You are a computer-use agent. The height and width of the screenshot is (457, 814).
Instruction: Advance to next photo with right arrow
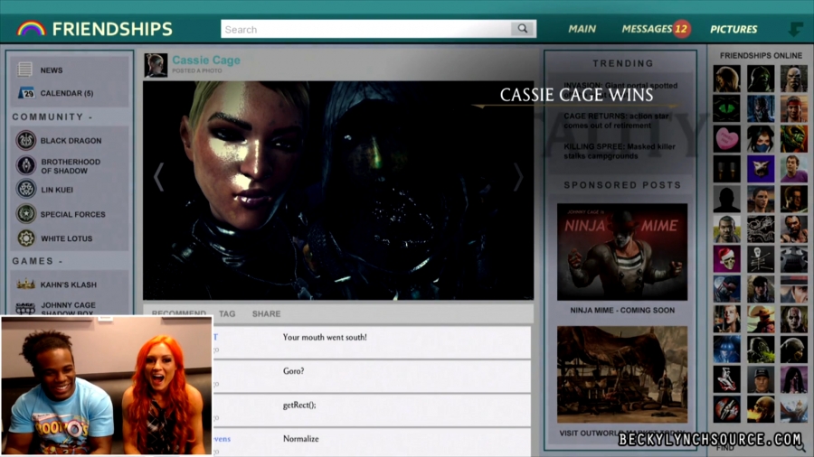click(x=518, y=178)
